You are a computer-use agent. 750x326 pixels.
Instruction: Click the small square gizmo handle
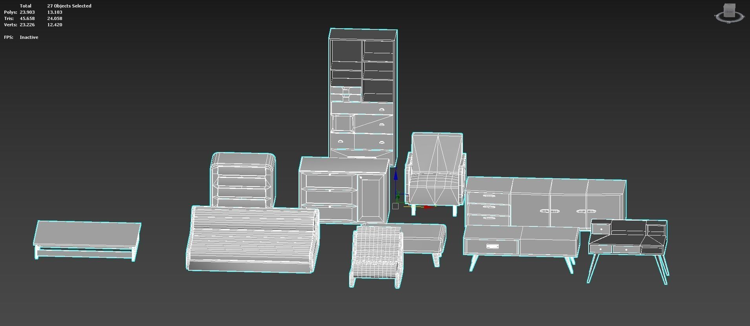click(395, 206)
